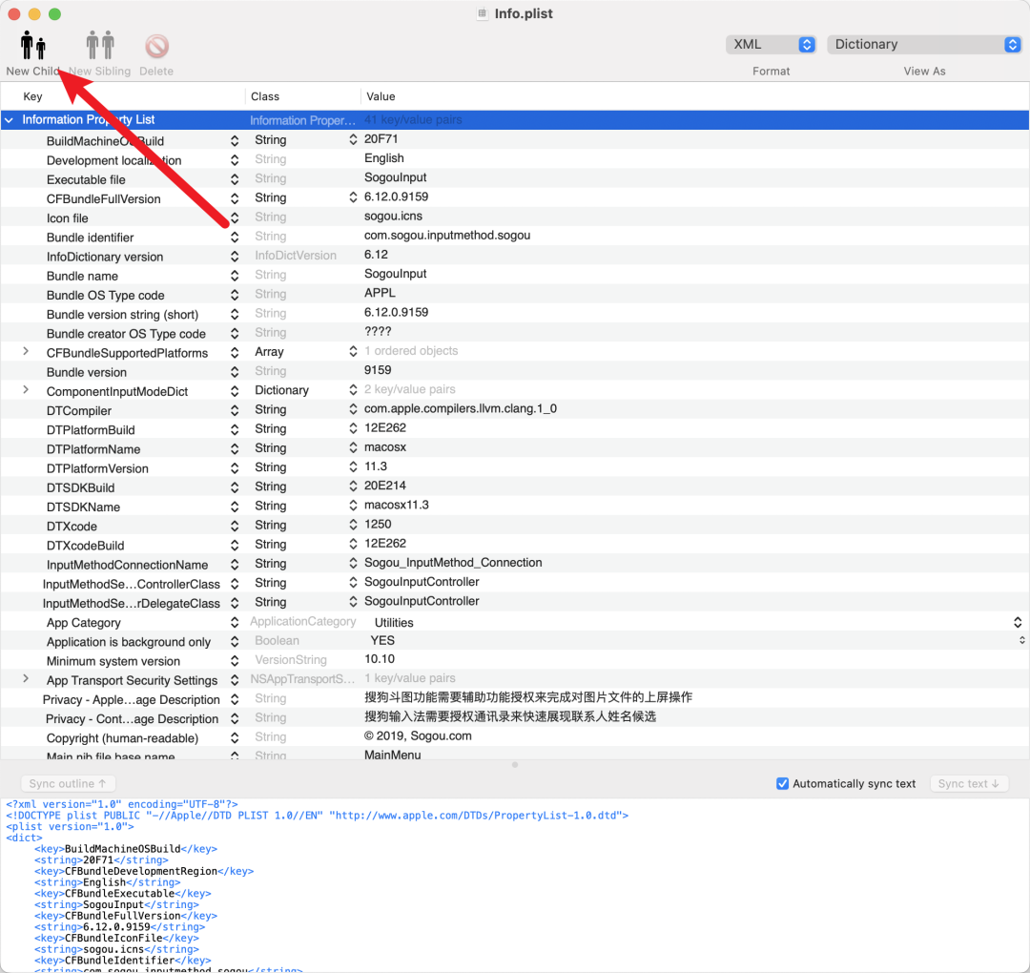Click the Key column header
Image resolution: width=1030 pixels, height=973 pixels.
pyautogui.click(x=32, y=96)
